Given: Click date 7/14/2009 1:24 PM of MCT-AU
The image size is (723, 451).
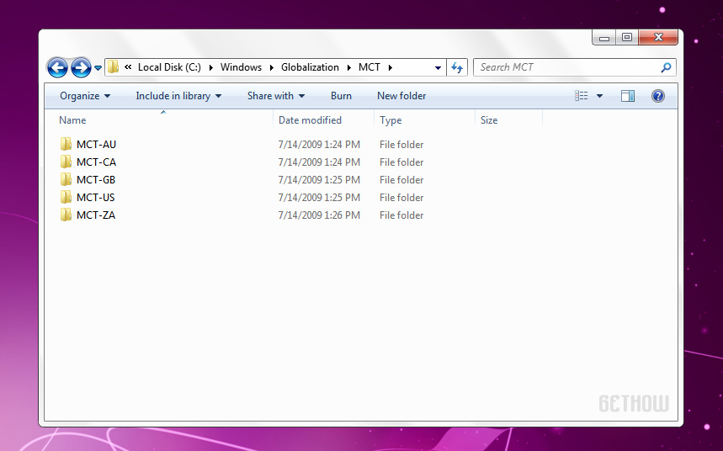Looking at the screenshot, I should click(x=319, y=145).
